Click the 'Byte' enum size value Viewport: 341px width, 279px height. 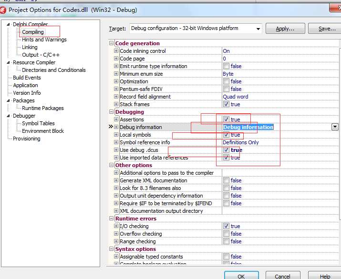(228, 74)
